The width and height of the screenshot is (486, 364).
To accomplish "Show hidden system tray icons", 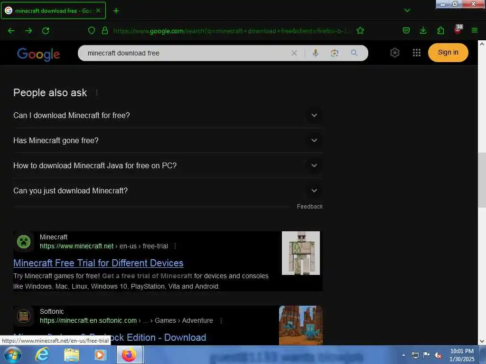I will [x=403, y=355].
